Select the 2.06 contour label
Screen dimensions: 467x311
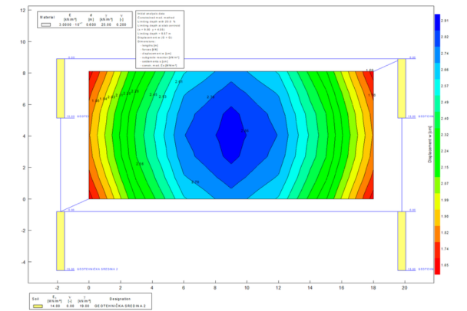pos(140,164)
